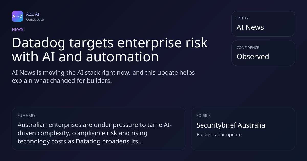This screenshot has height=161, width=307.
Task: Select the CONFIDENCE label
Action: pyautogui.click(x=248, y=48)
